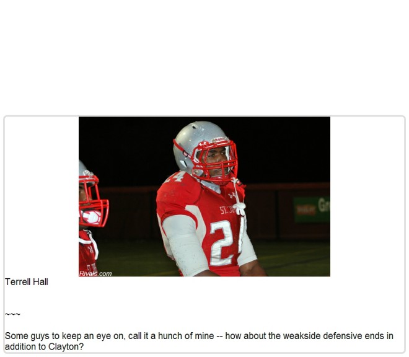Click the Rivals.com watermark on the photo
The width and height of the screenshot is (409, 357).
click(95, 273)
